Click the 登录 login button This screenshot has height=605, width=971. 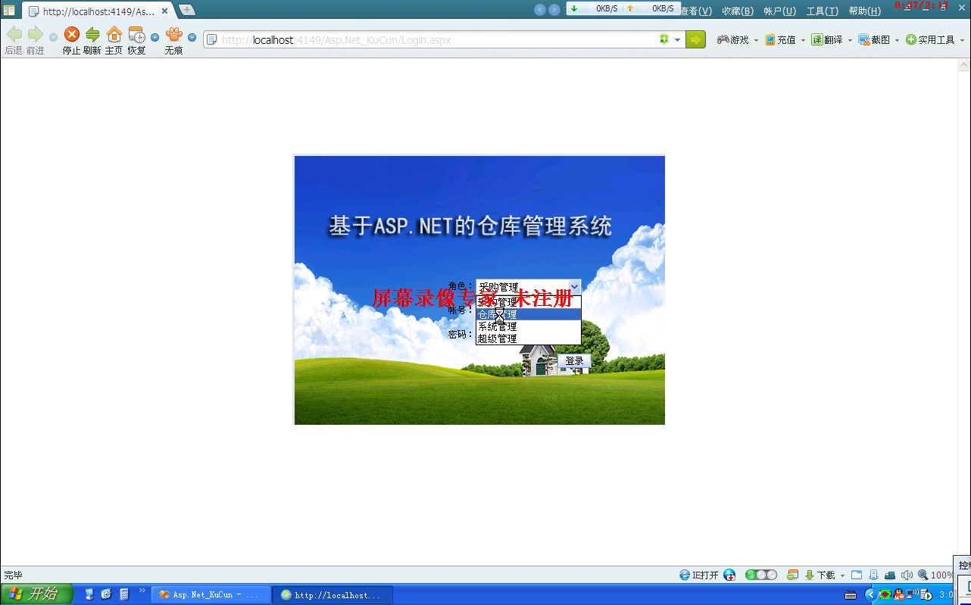574,361
